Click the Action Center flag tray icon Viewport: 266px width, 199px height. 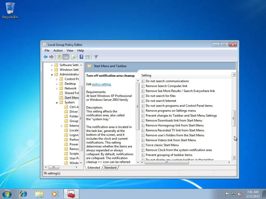227,194
